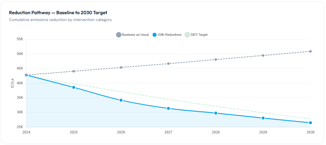
Task: Select the With Reductions data point for 2030
Action: coord(310,123)
